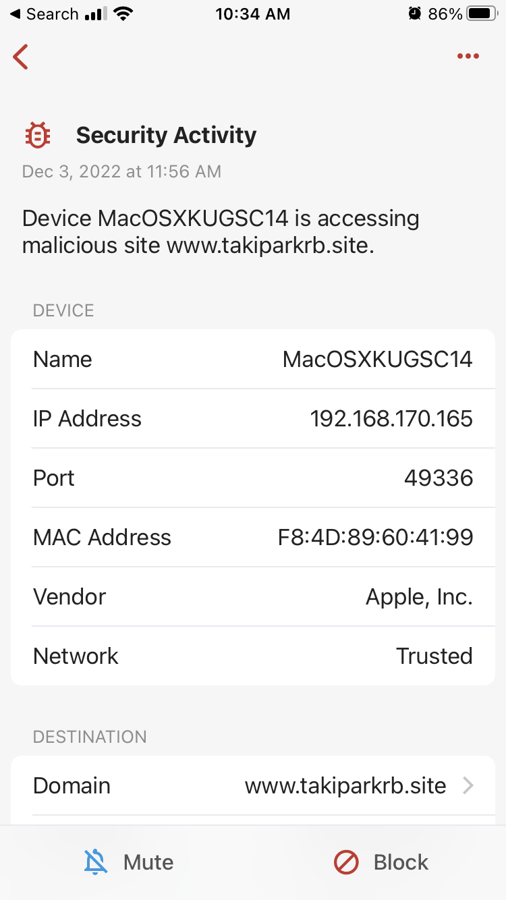Screen dimensions: 506x900
Task: Tap the MAC Address row
Action: coord(253,537)
